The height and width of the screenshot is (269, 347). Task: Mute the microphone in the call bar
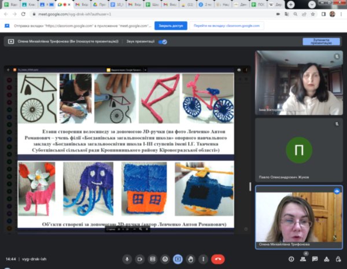click(127, 259)
